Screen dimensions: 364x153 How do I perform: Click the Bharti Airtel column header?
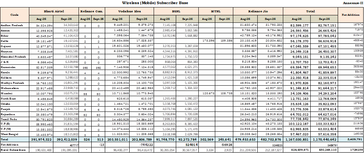tap(54, 12)
